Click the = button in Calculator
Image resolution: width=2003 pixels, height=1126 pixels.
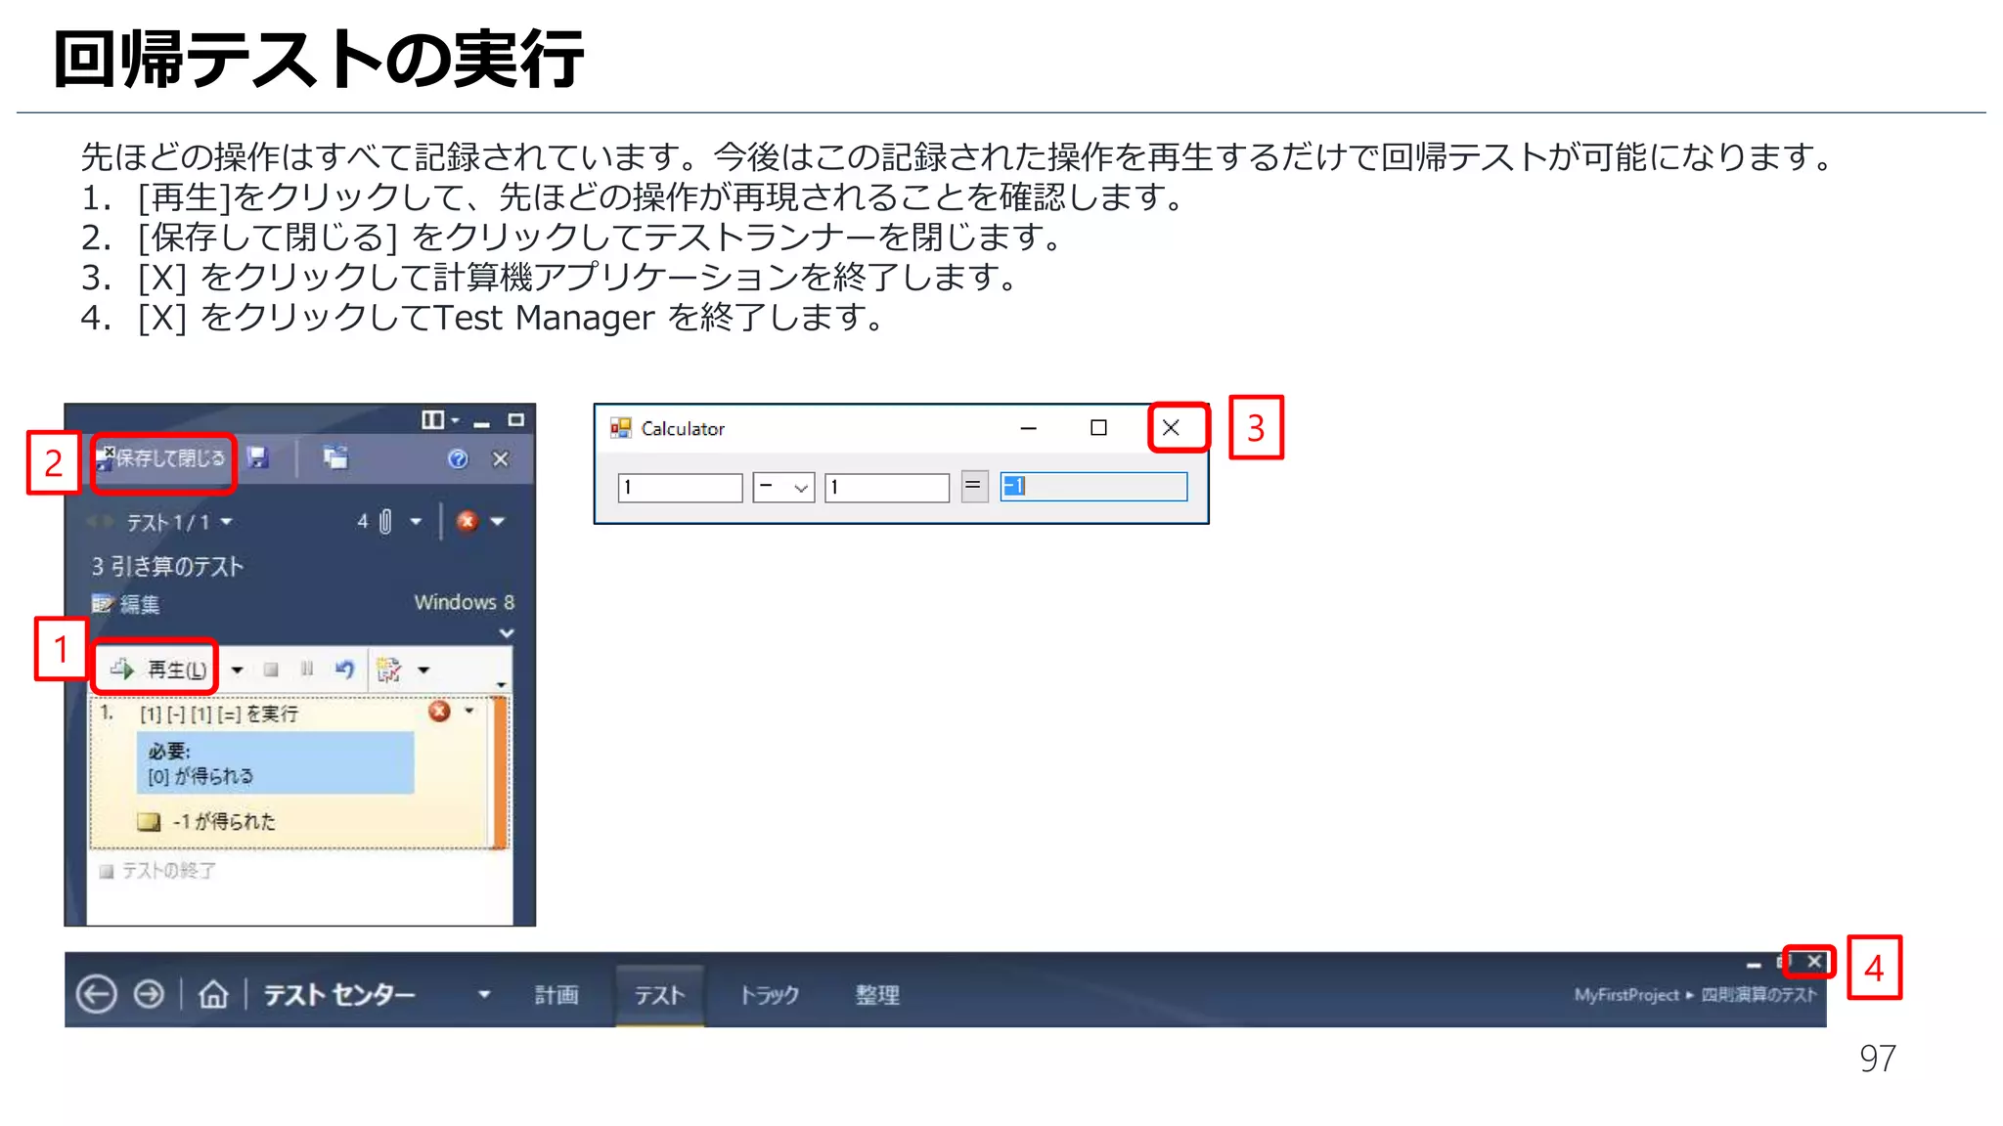pos(974,487)
